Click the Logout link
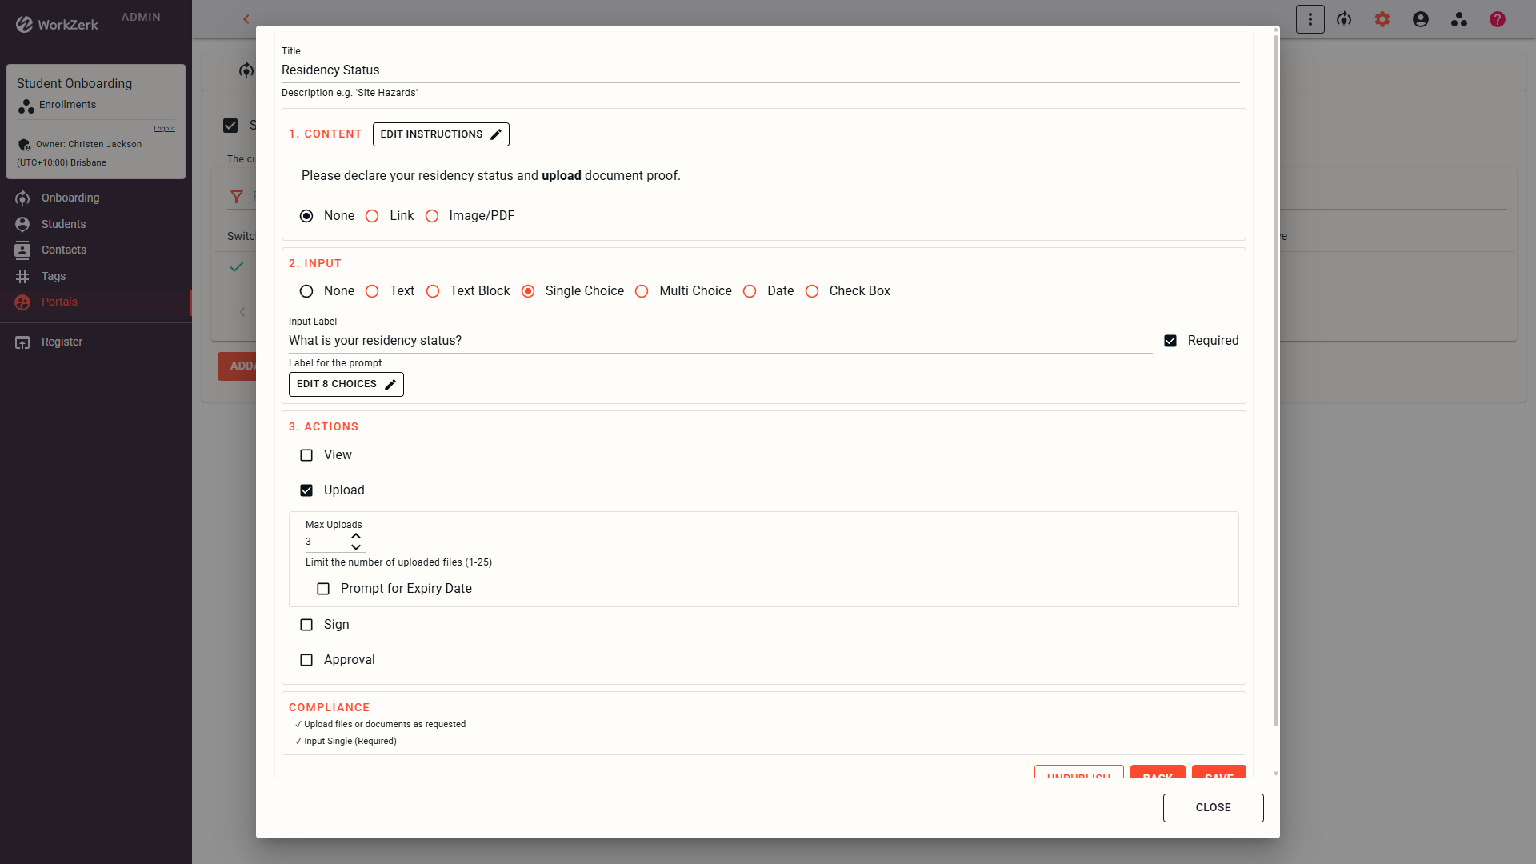Image resolution: width=1536 pixels, height=864 pixels. click(x=164, y=128)
